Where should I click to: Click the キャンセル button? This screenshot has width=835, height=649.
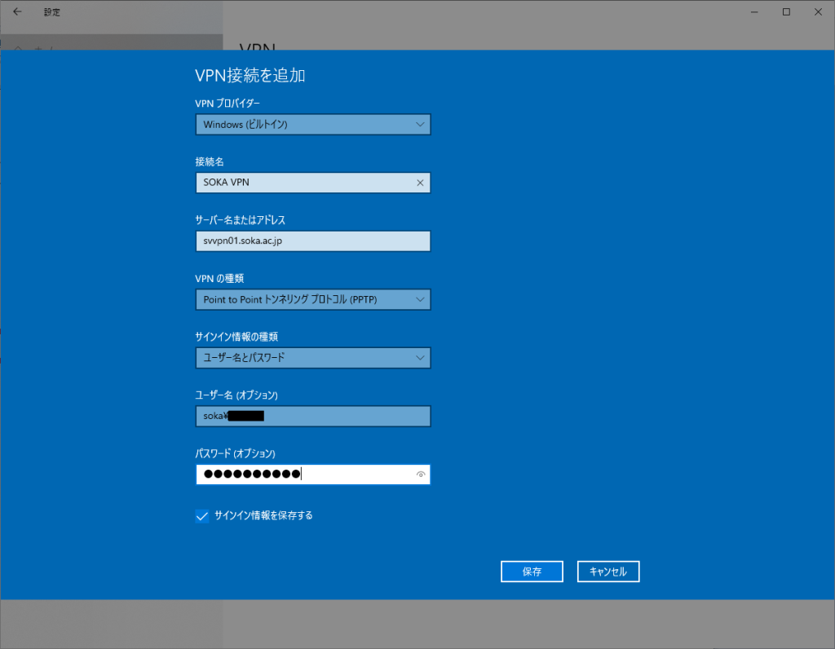tap(608, 572)
